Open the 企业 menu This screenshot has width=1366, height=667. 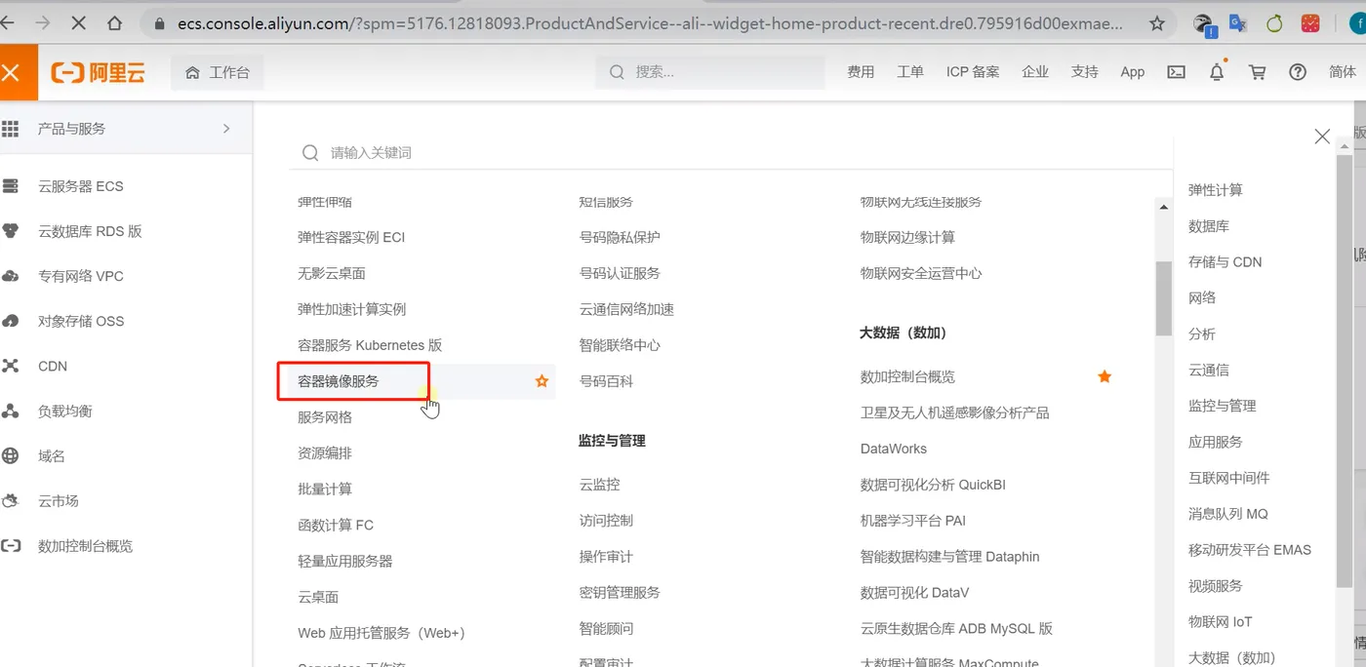coord(1035,72)
